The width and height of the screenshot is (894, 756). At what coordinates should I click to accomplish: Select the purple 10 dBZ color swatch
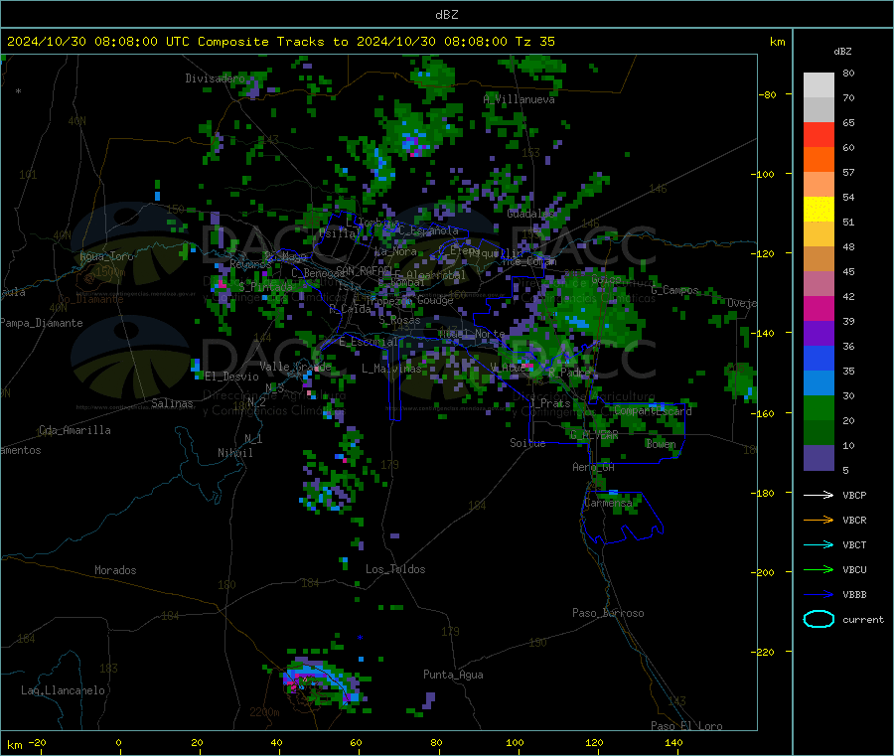click(x=819, y=458)
